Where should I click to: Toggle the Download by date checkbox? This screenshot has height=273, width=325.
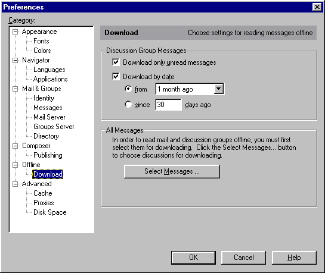(116, 77)
